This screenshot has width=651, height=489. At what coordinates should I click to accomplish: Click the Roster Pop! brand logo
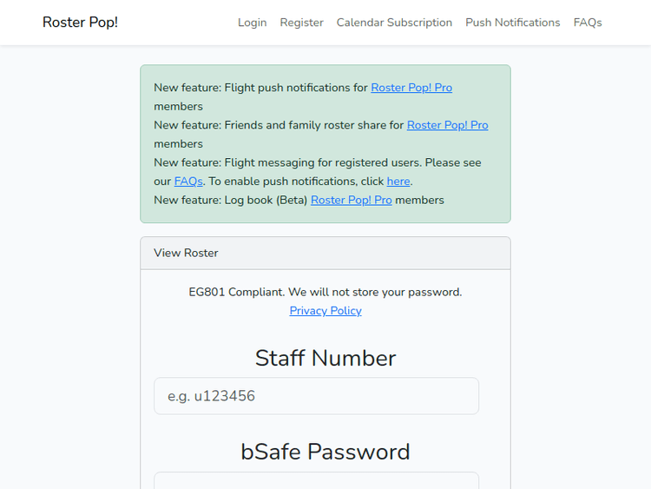[80, 23]
